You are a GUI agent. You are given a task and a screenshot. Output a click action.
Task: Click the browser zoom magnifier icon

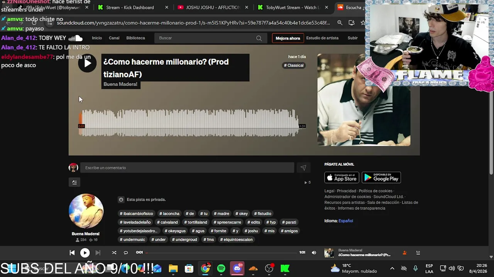[x=340, y=23]
